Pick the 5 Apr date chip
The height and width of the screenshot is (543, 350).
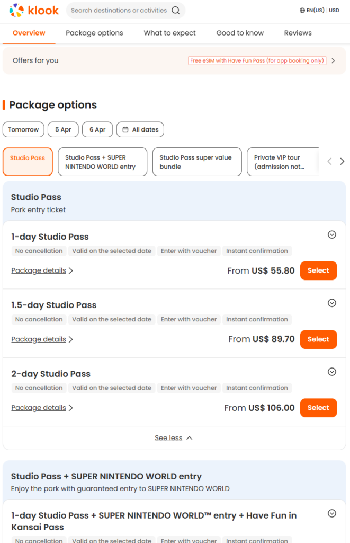pyautogui.click(x=63, y=129)
